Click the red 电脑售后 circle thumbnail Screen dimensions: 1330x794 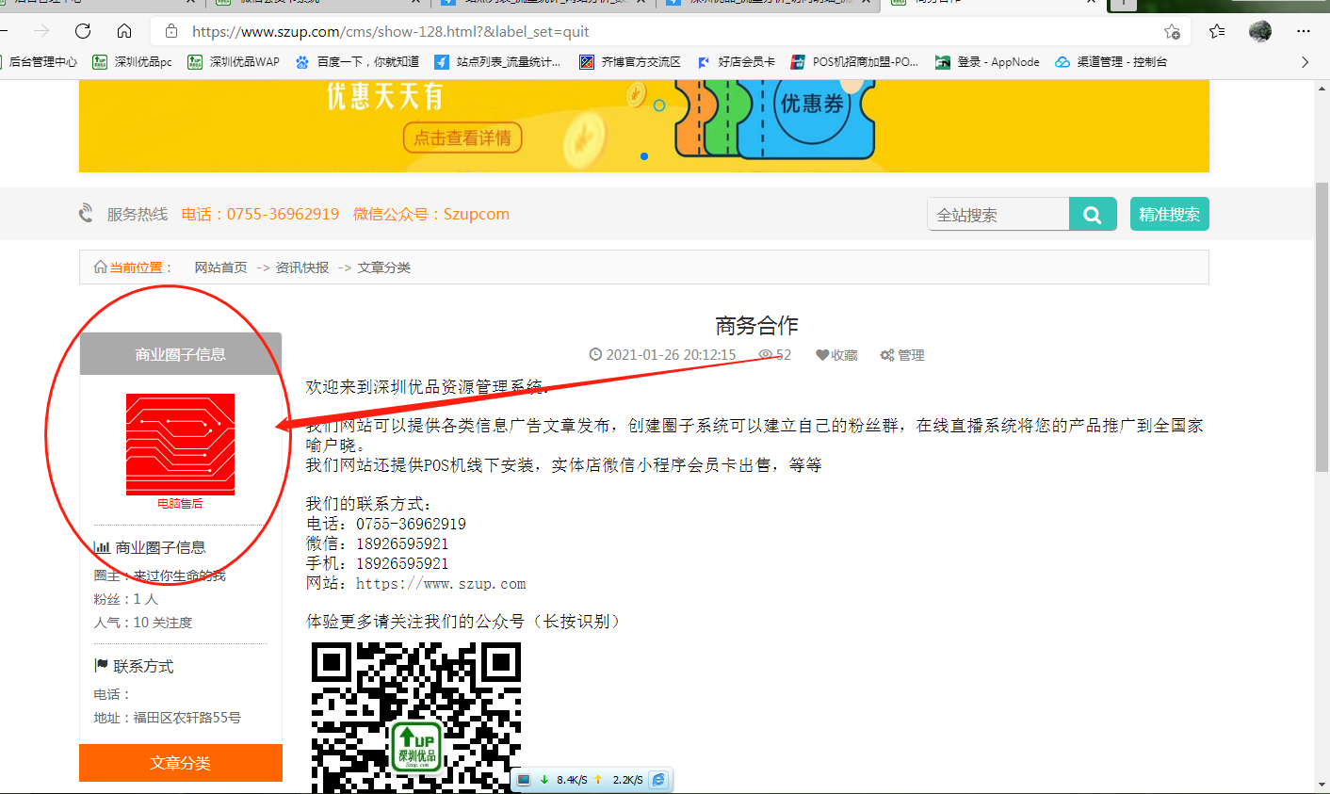(180, 445)
